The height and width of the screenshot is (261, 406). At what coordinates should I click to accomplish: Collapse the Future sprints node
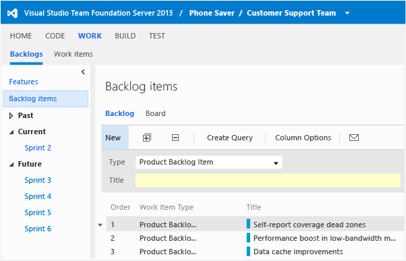[x=11, y=165]
